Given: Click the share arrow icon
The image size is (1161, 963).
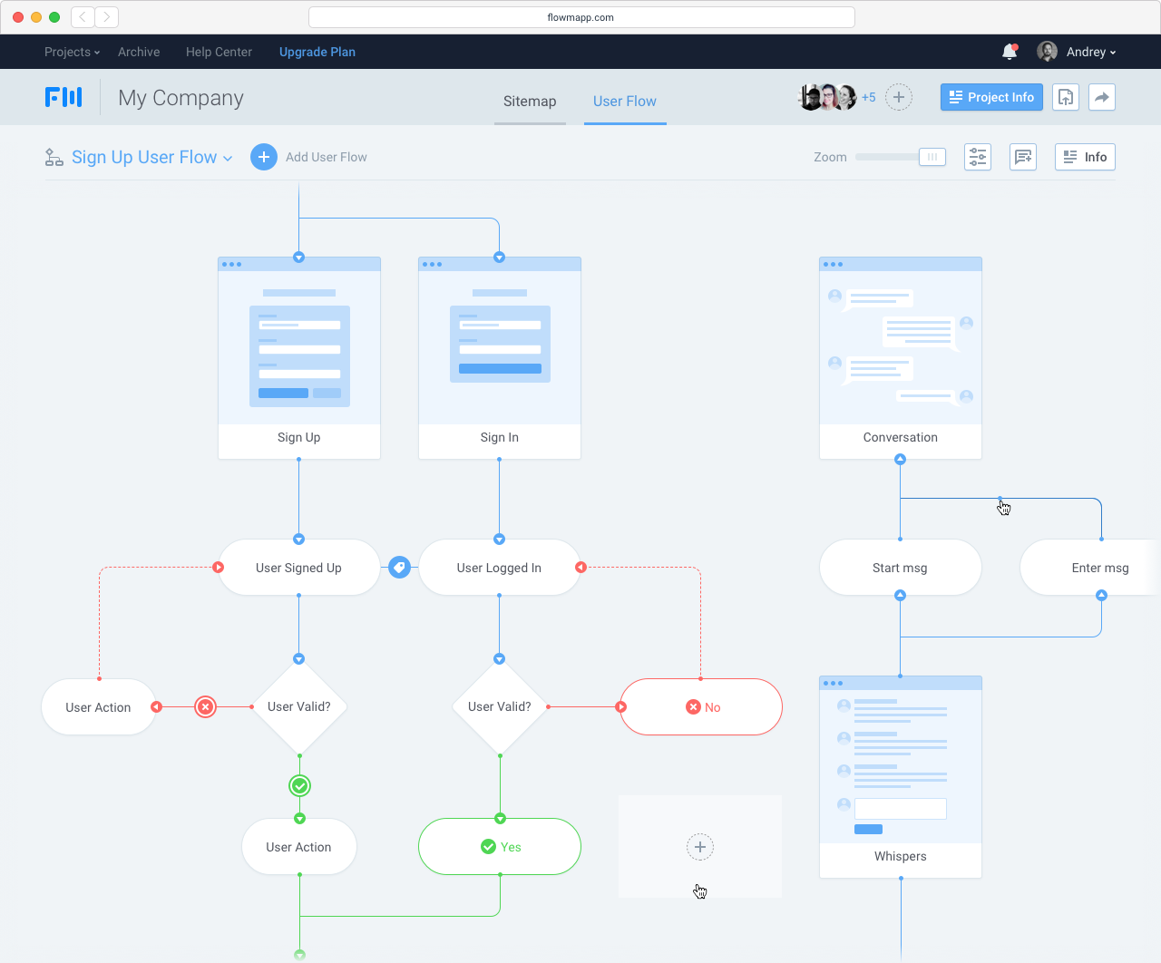Looking at the screenshot, I should (1101, 97).
